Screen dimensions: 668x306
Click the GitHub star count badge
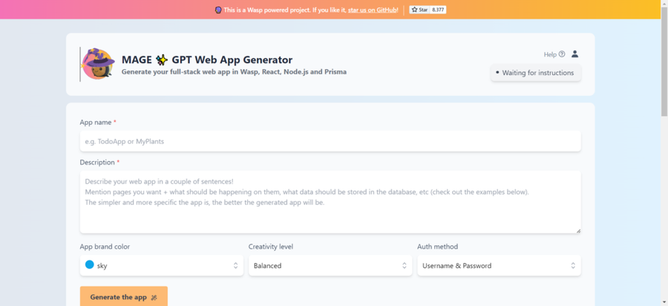[438, 10]
